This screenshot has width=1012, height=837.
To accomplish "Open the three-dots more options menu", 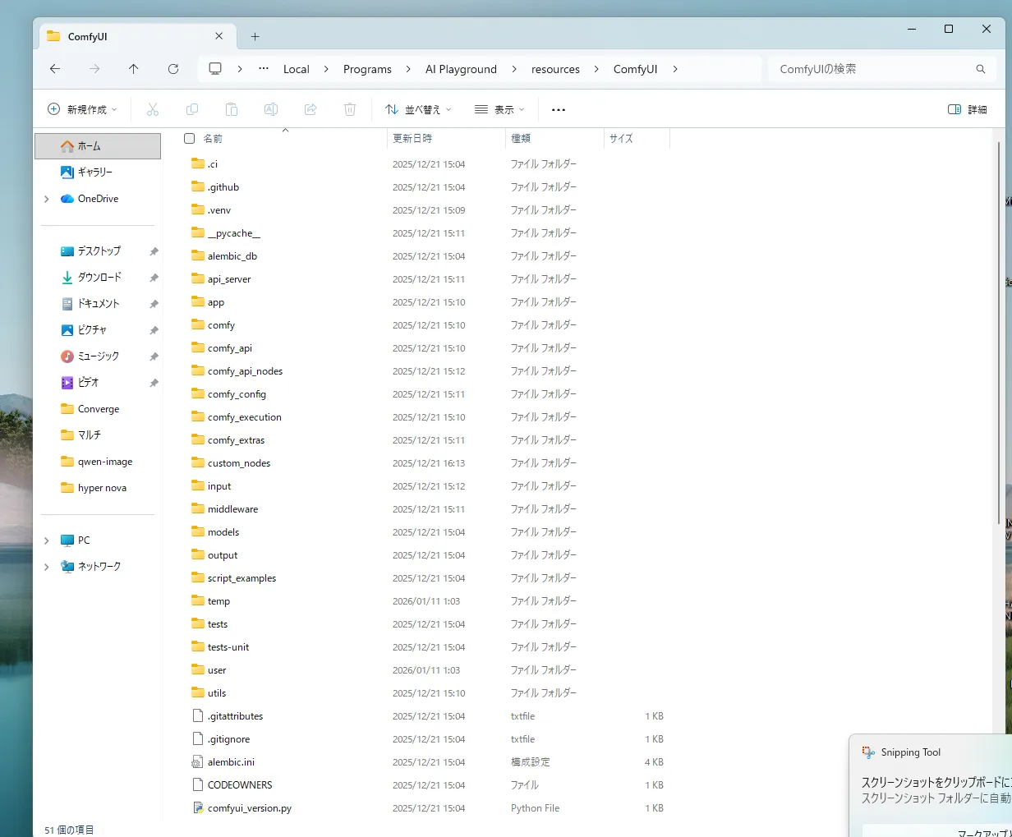I will pyautogui.click(x=559, y=109).
